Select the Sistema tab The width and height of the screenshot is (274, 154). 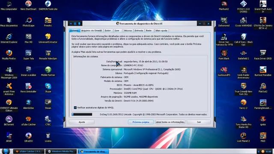[74, 30]
